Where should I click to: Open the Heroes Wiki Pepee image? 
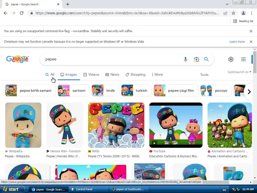[x=65, y=125]
